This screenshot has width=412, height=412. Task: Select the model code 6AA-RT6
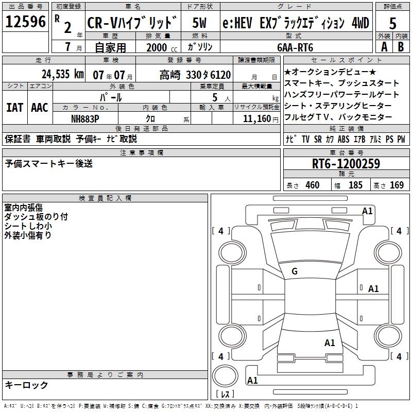pyautogui.click(x=295, y=47)
